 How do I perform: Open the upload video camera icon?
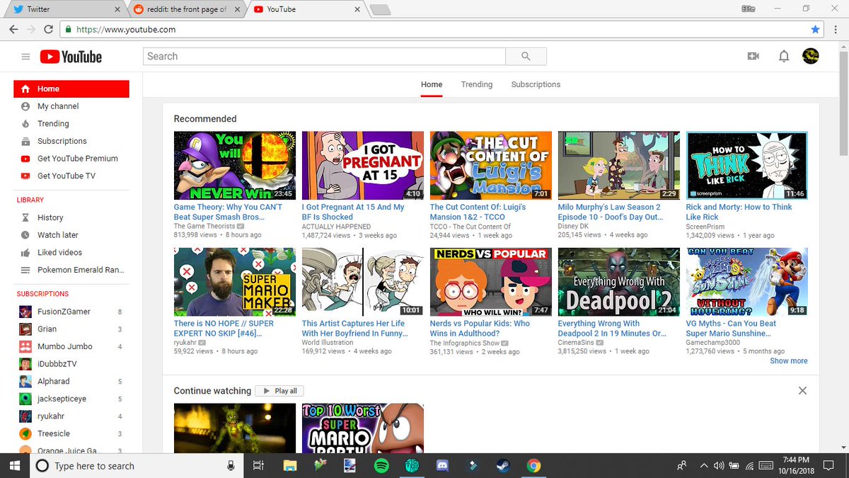pyautogui.click(x=753, y=56)
